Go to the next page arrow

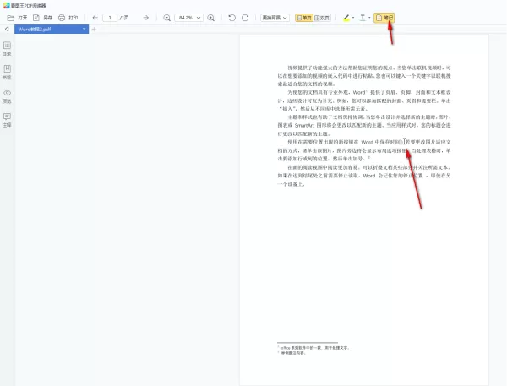pos(146,18)
